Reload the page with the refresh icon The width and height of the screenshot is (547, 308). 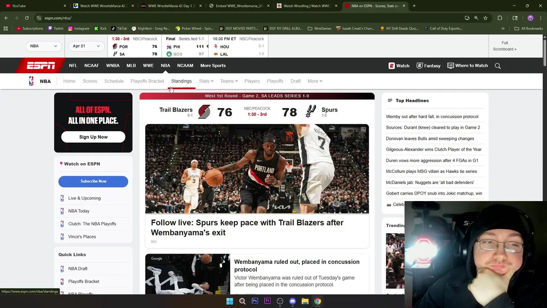pos(26,18)
